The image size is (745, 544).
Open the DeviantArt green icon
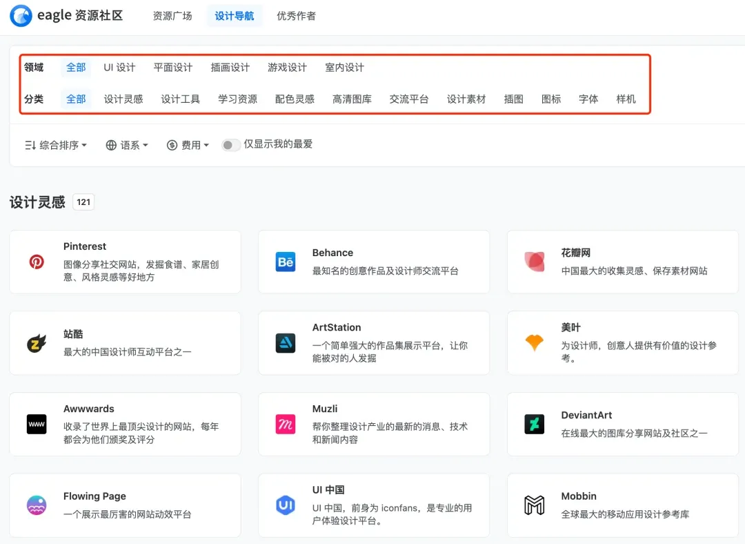pyautogui.click(x=534, y=424)
